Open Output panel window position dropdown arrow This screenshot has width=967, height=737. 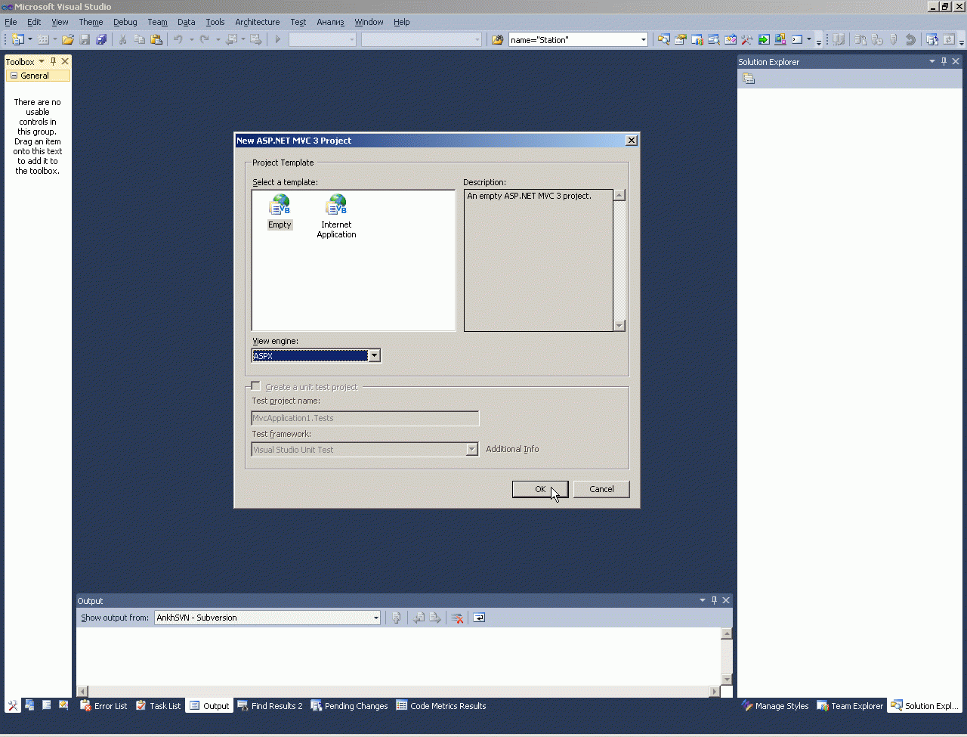click(x=702, y=600)
